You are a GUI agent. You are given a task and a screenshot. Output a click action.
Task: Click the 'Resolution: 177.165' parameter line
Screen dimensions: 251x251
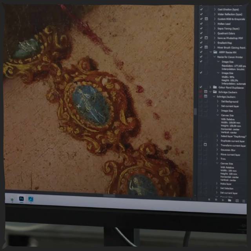234,66
